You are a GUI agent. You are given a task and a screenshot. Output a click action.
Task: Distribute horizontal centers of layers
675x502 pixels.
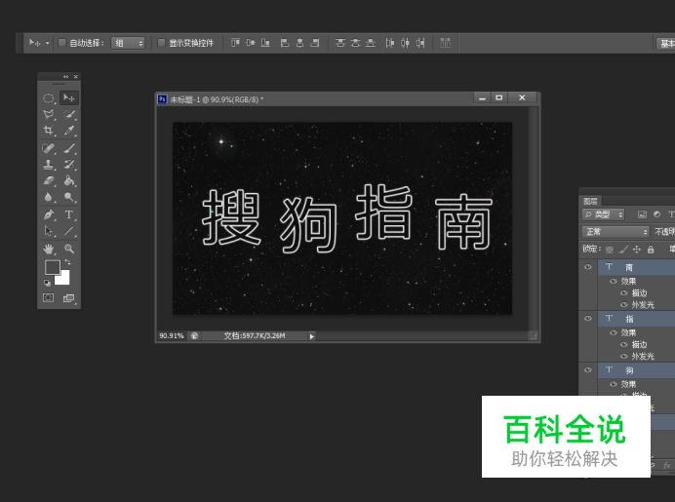(x=405, y=43)
